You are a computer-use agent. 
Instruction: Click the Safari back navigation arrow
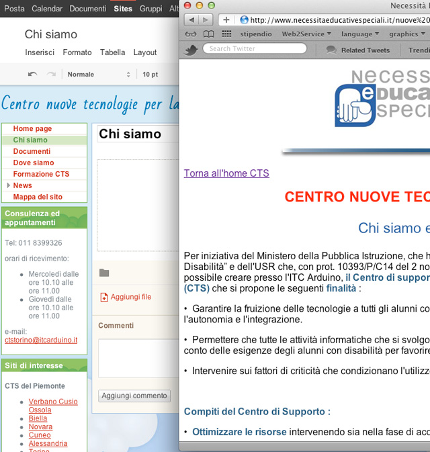coord(191,20)
